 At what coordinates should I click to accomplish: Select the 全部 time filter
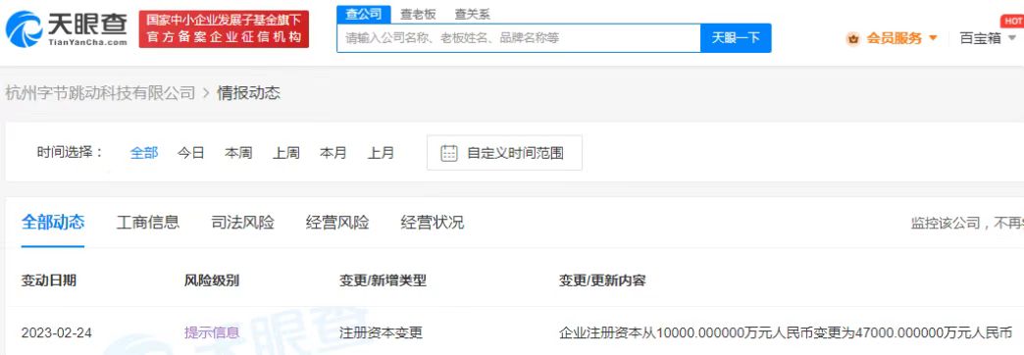[x=143, y=153]
